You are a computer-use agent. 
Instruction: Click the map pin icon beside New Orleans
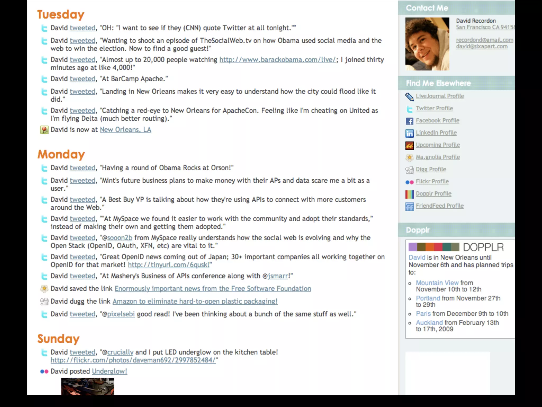coord(44,130)
